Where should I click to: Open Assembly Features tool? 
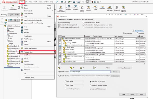tap(69, 8)
